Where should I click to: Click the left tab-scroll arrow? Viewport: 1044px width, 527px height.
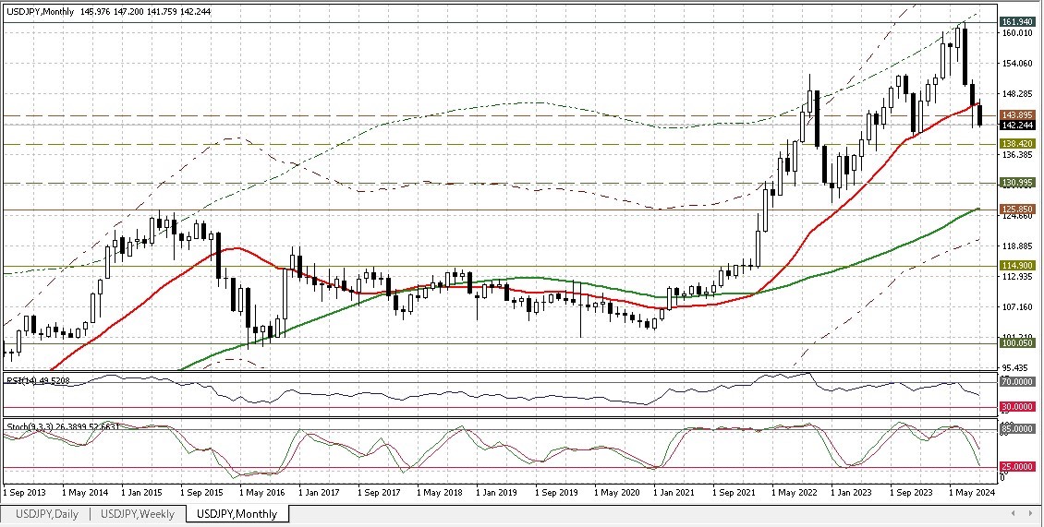1014,513
